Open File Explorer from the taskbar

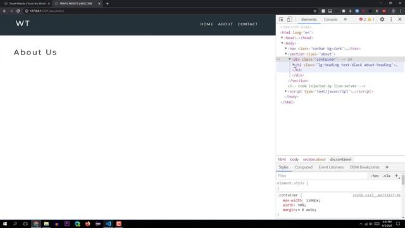coord(46,224)
